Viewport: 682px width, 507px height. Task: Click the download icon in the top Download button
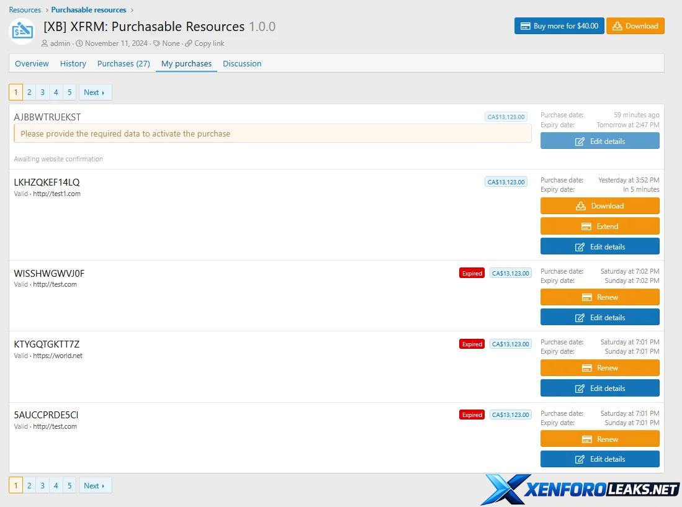tap(617, 26)
